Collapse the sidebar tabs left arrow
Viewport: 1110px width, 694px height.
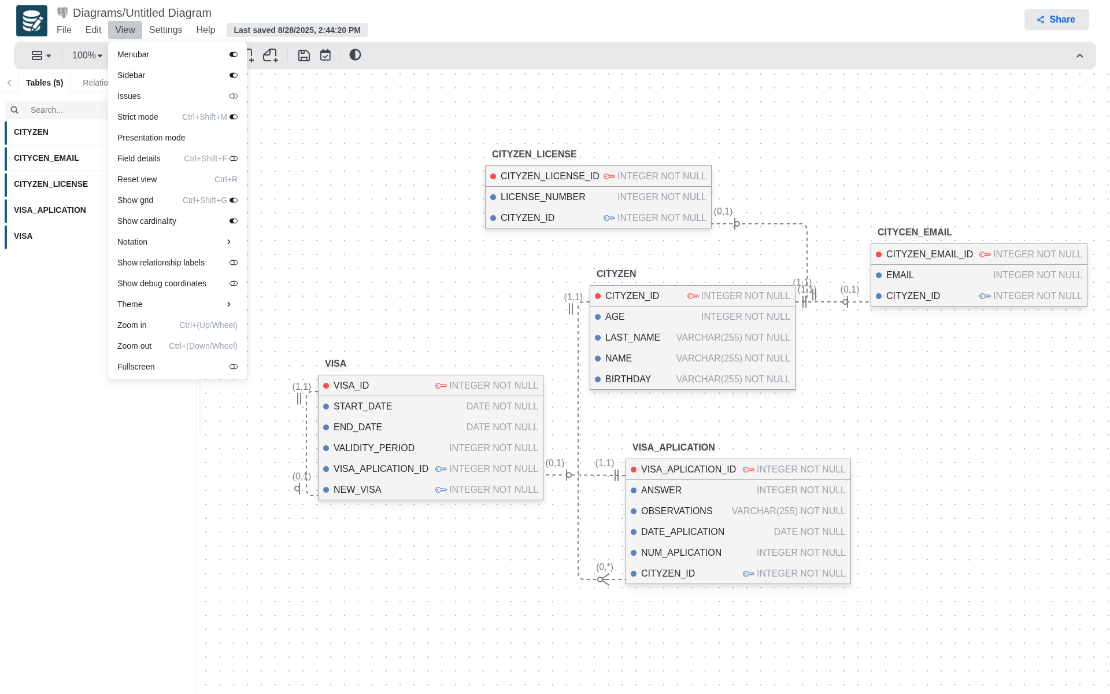9,83
